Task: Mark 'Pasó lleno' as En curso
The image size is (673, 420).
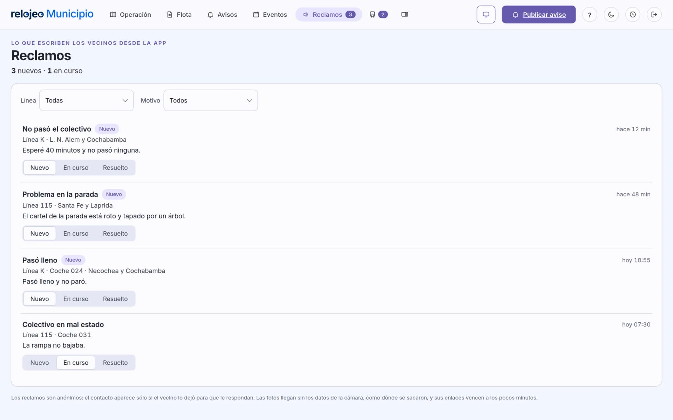Action: (x=76, y=299)
